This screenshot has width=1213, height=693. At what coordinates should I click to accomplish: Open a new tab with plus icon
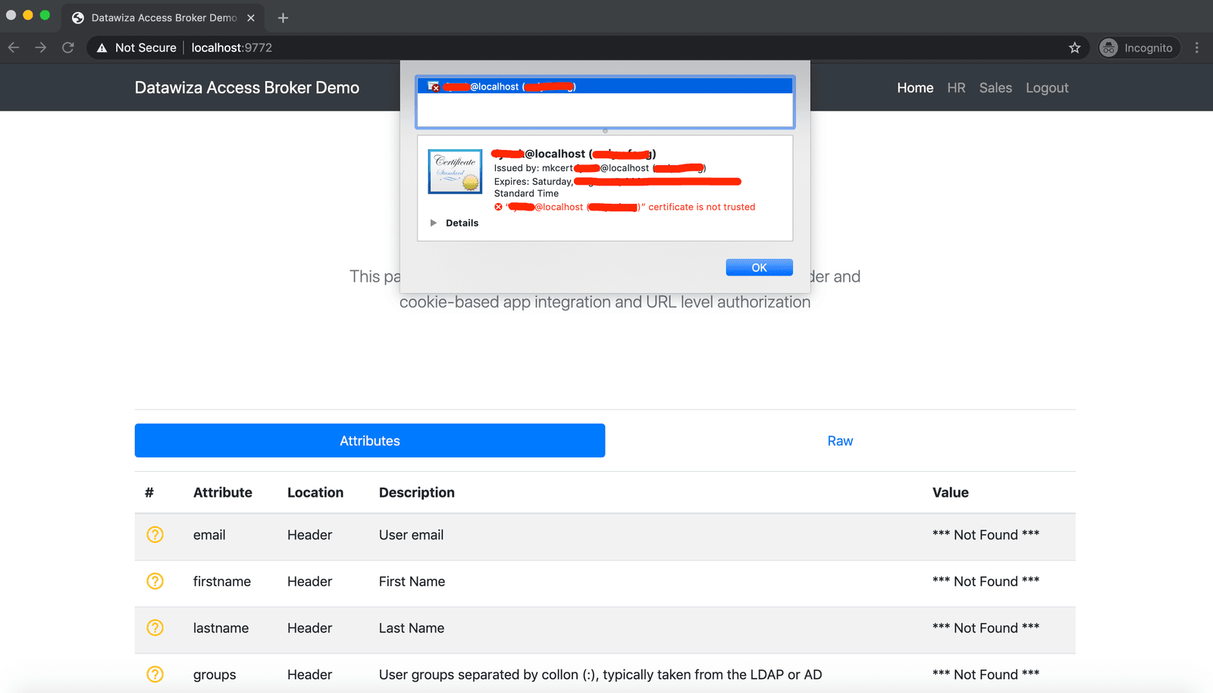pyautogui.click(x=283, y=17)
